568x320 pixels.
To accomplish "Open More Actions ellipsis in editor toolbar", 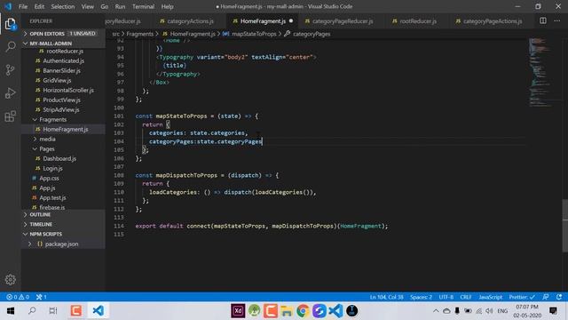I will [556, 20].
